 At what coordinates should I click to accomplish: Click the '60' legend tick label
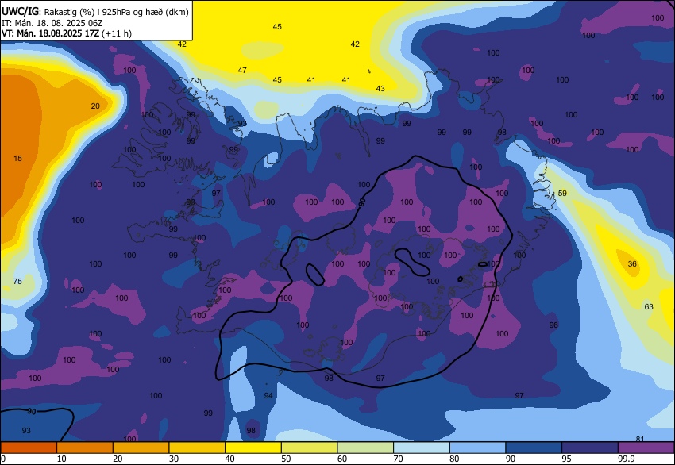point(342,459)
